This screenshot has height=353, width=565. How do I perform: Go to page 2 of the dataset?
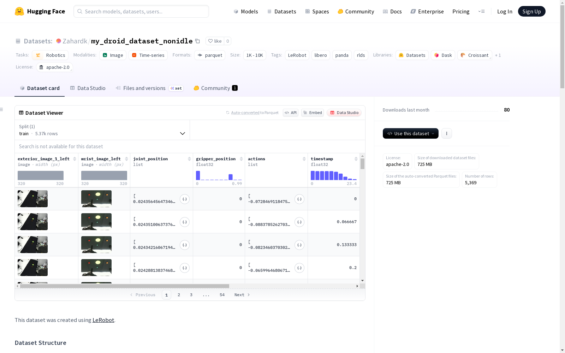tap(179, 295)
